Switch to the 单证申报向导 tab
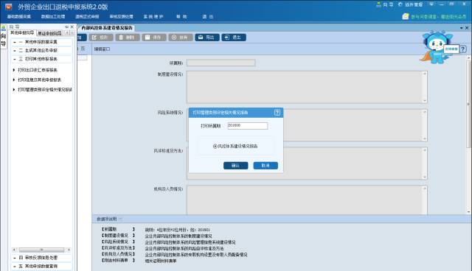Viewport: 472px width, 271px height. click(49, 33)
